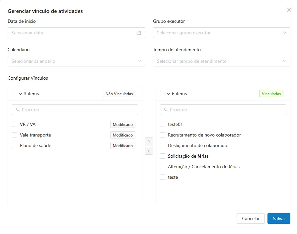Expand the Tempo de atendimento dropdown
297x234 pixels.
click(x=222, y=61)
